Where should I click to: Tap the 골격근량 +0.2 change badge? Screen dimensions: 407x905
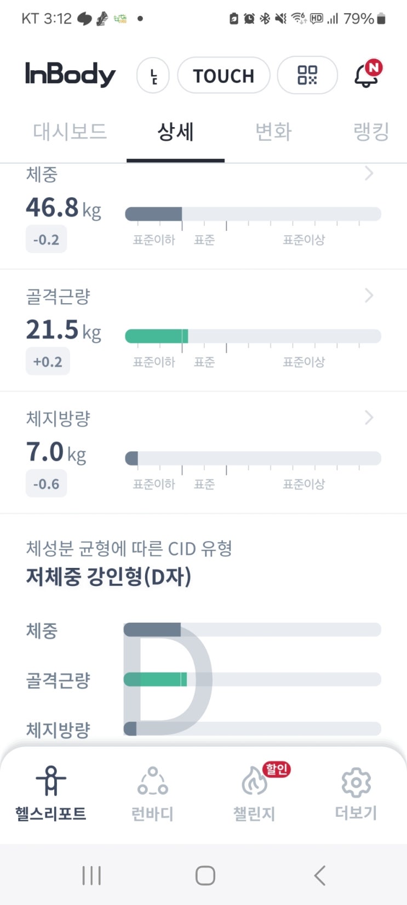(48, 362)
